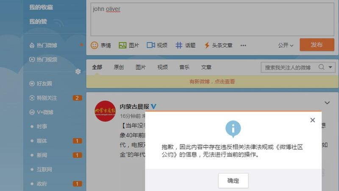Screen dimensions: 339x191
Task: Switch to 音乐 tab
Action: [184, 67]
